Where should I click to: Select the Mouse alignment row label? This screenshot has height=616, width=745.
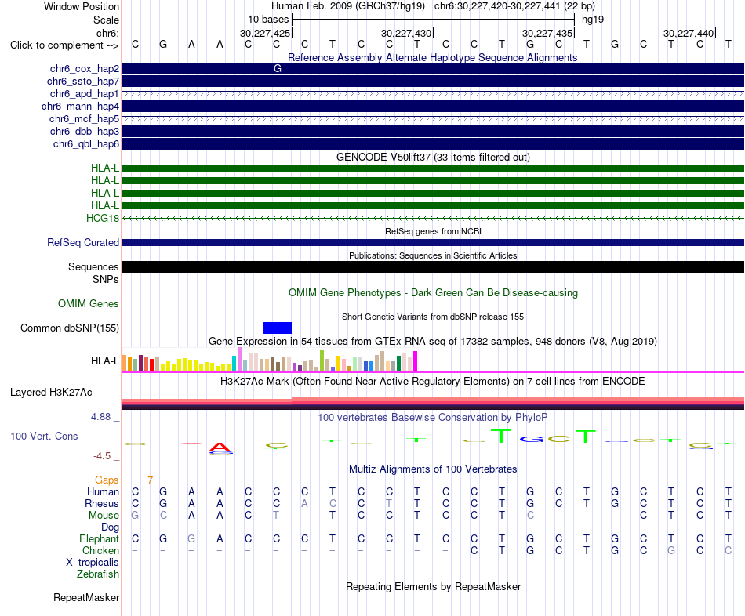click(104, 516)
